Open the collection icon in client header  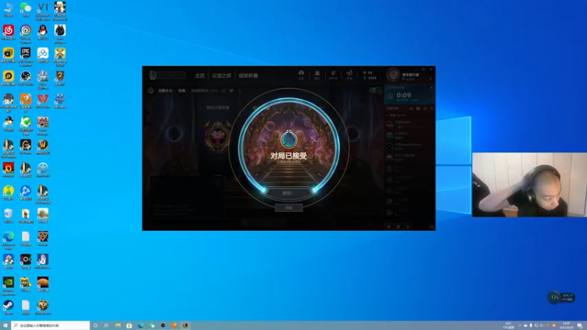pyautogui.click(x=301, y=75)
